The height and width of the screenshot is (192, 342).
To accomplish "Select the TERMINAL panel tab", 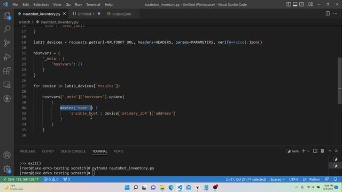I will click(x=100, y=151).
